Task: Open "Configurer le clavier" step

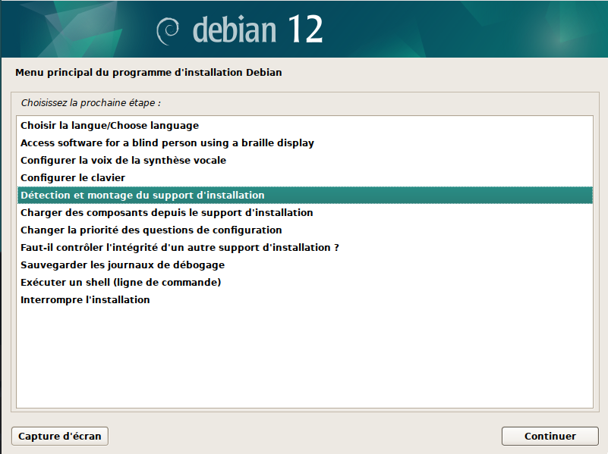Action: coord(305,177)
